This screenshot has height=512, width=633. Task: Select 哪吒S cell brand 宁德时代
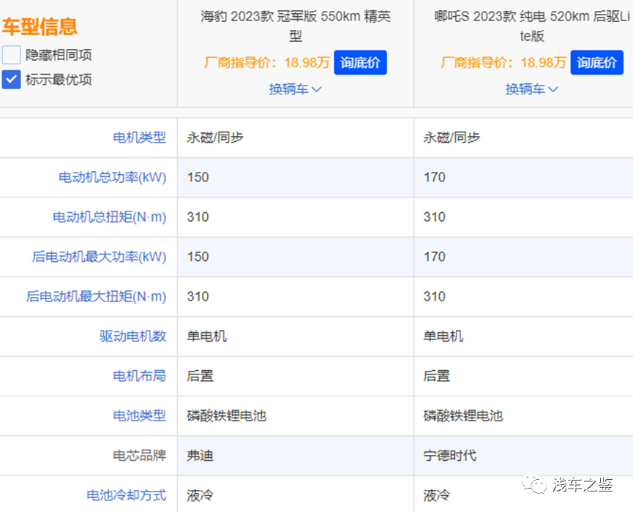450,456
